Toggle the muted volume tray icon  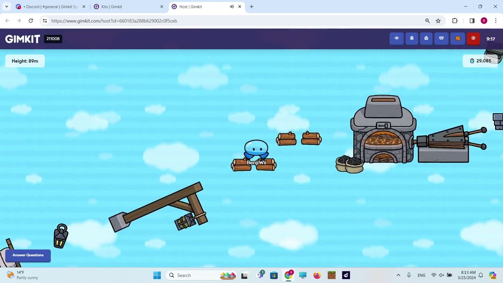(441, 275)
